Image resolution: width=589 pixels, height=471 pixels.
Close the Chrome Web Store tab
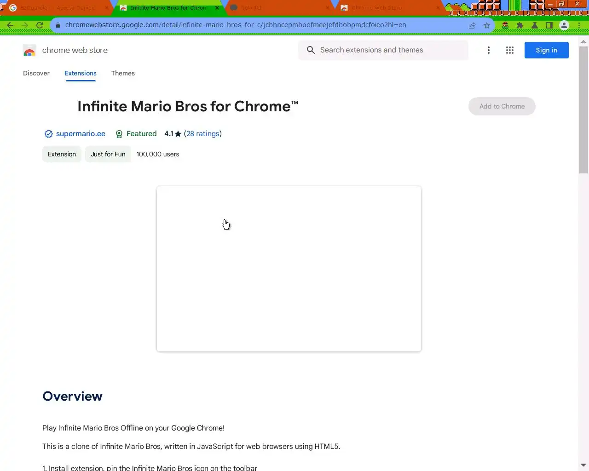click(438, 8)
